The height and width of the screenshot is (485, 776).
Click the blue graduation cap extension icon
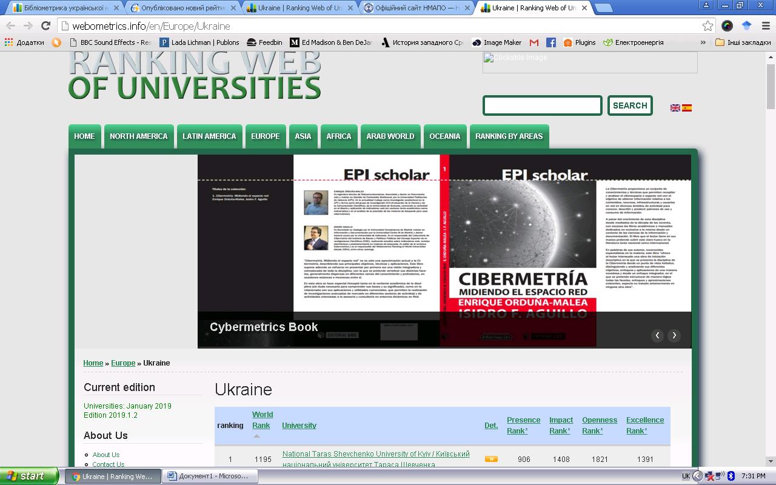(x=746, y=26)
